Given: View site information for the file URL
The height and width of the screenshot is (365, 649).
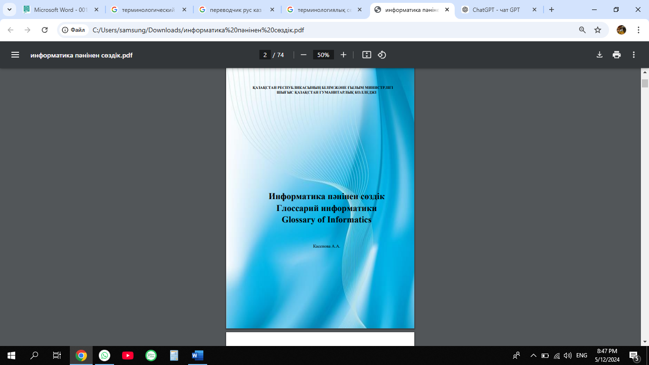Looking at the screenshot, I should click(x=74, y=30).
